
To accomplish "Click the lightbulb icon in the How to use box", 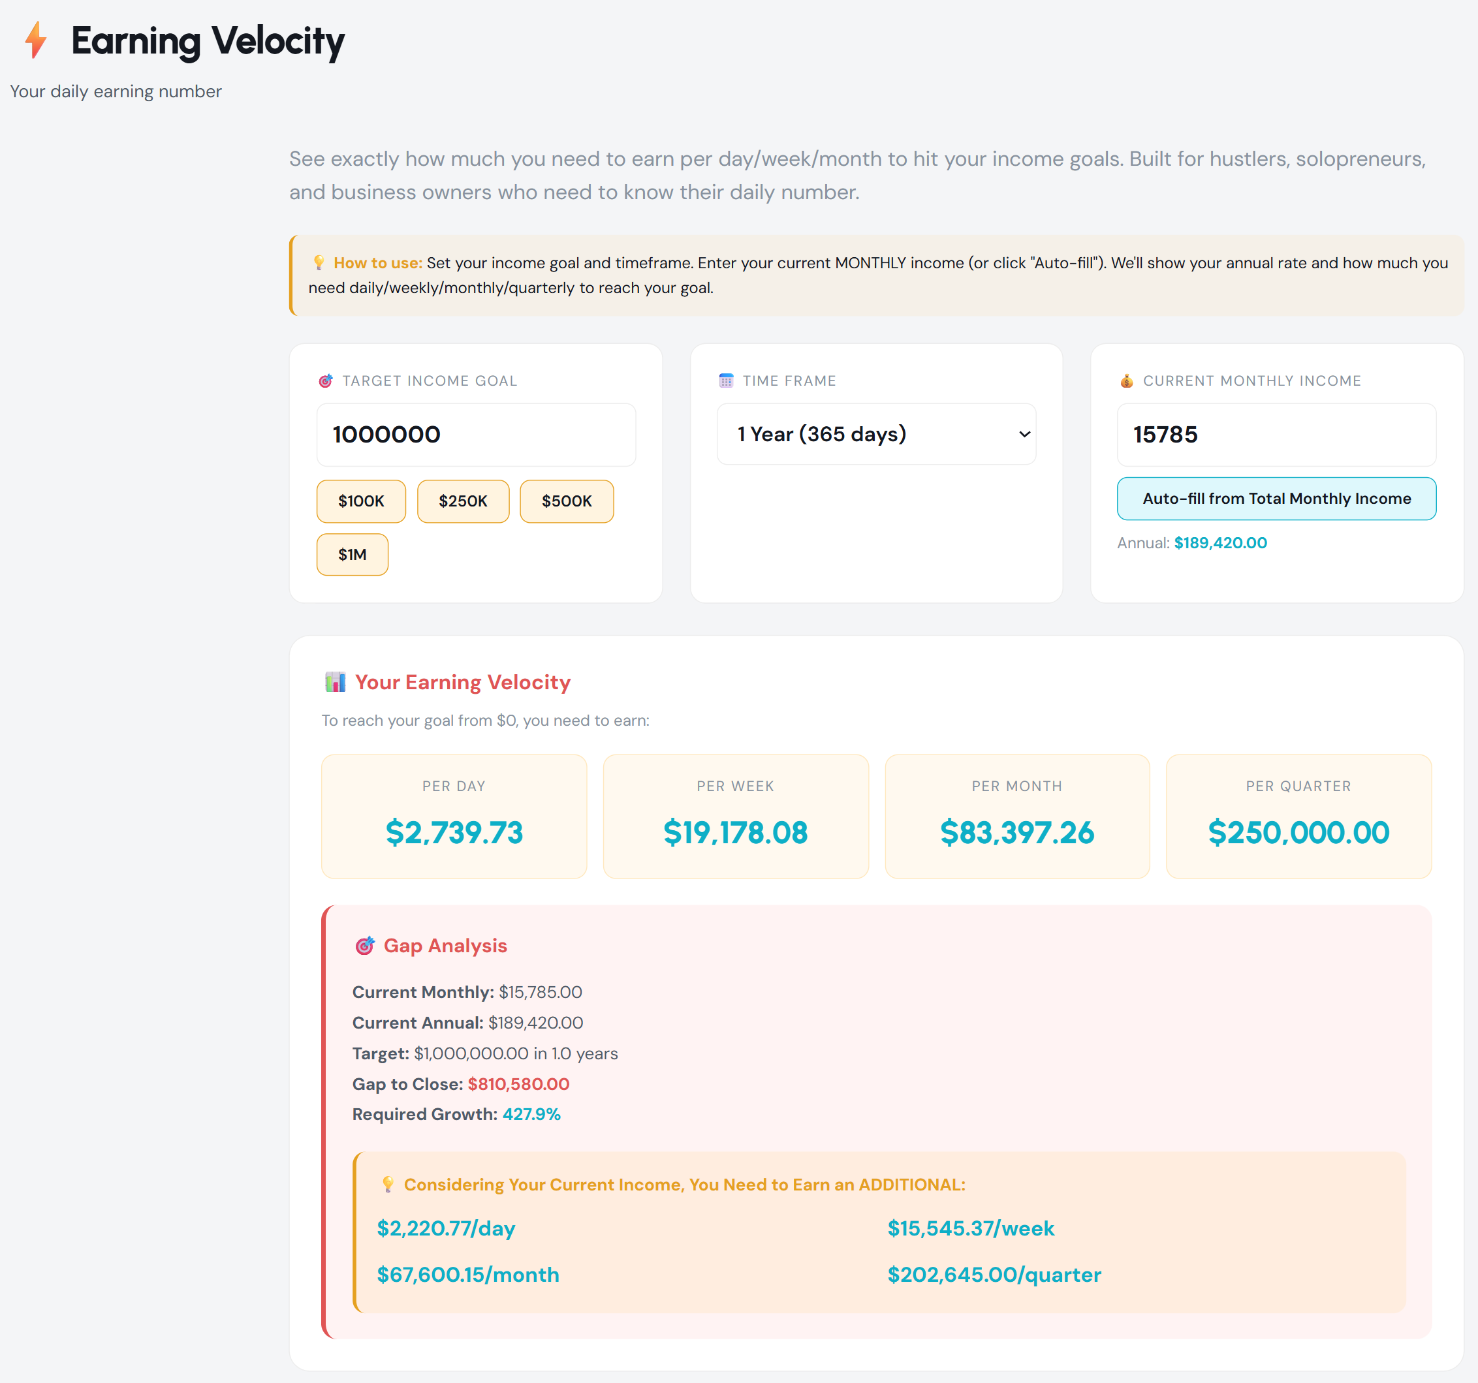I will (x=318, y=262).
